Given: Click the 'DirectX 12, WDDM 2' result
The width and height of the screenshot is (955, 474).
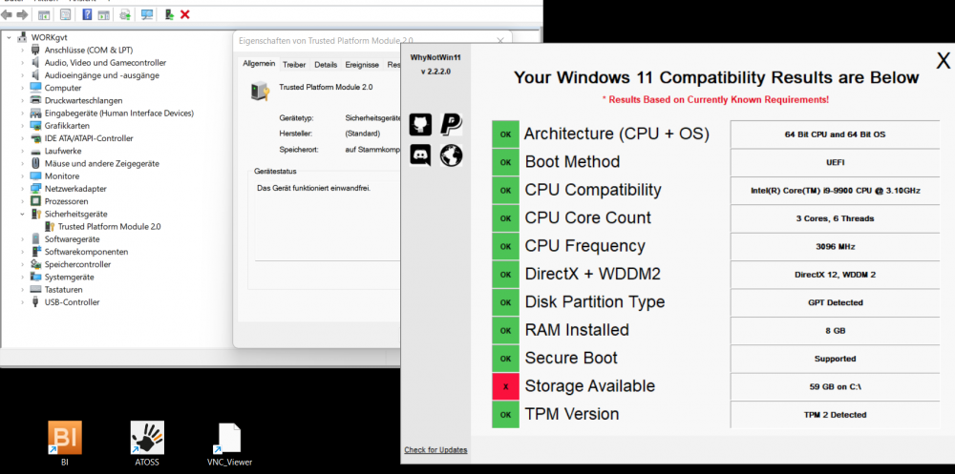Looking at the screenshot, I should [x=835, y=275].
